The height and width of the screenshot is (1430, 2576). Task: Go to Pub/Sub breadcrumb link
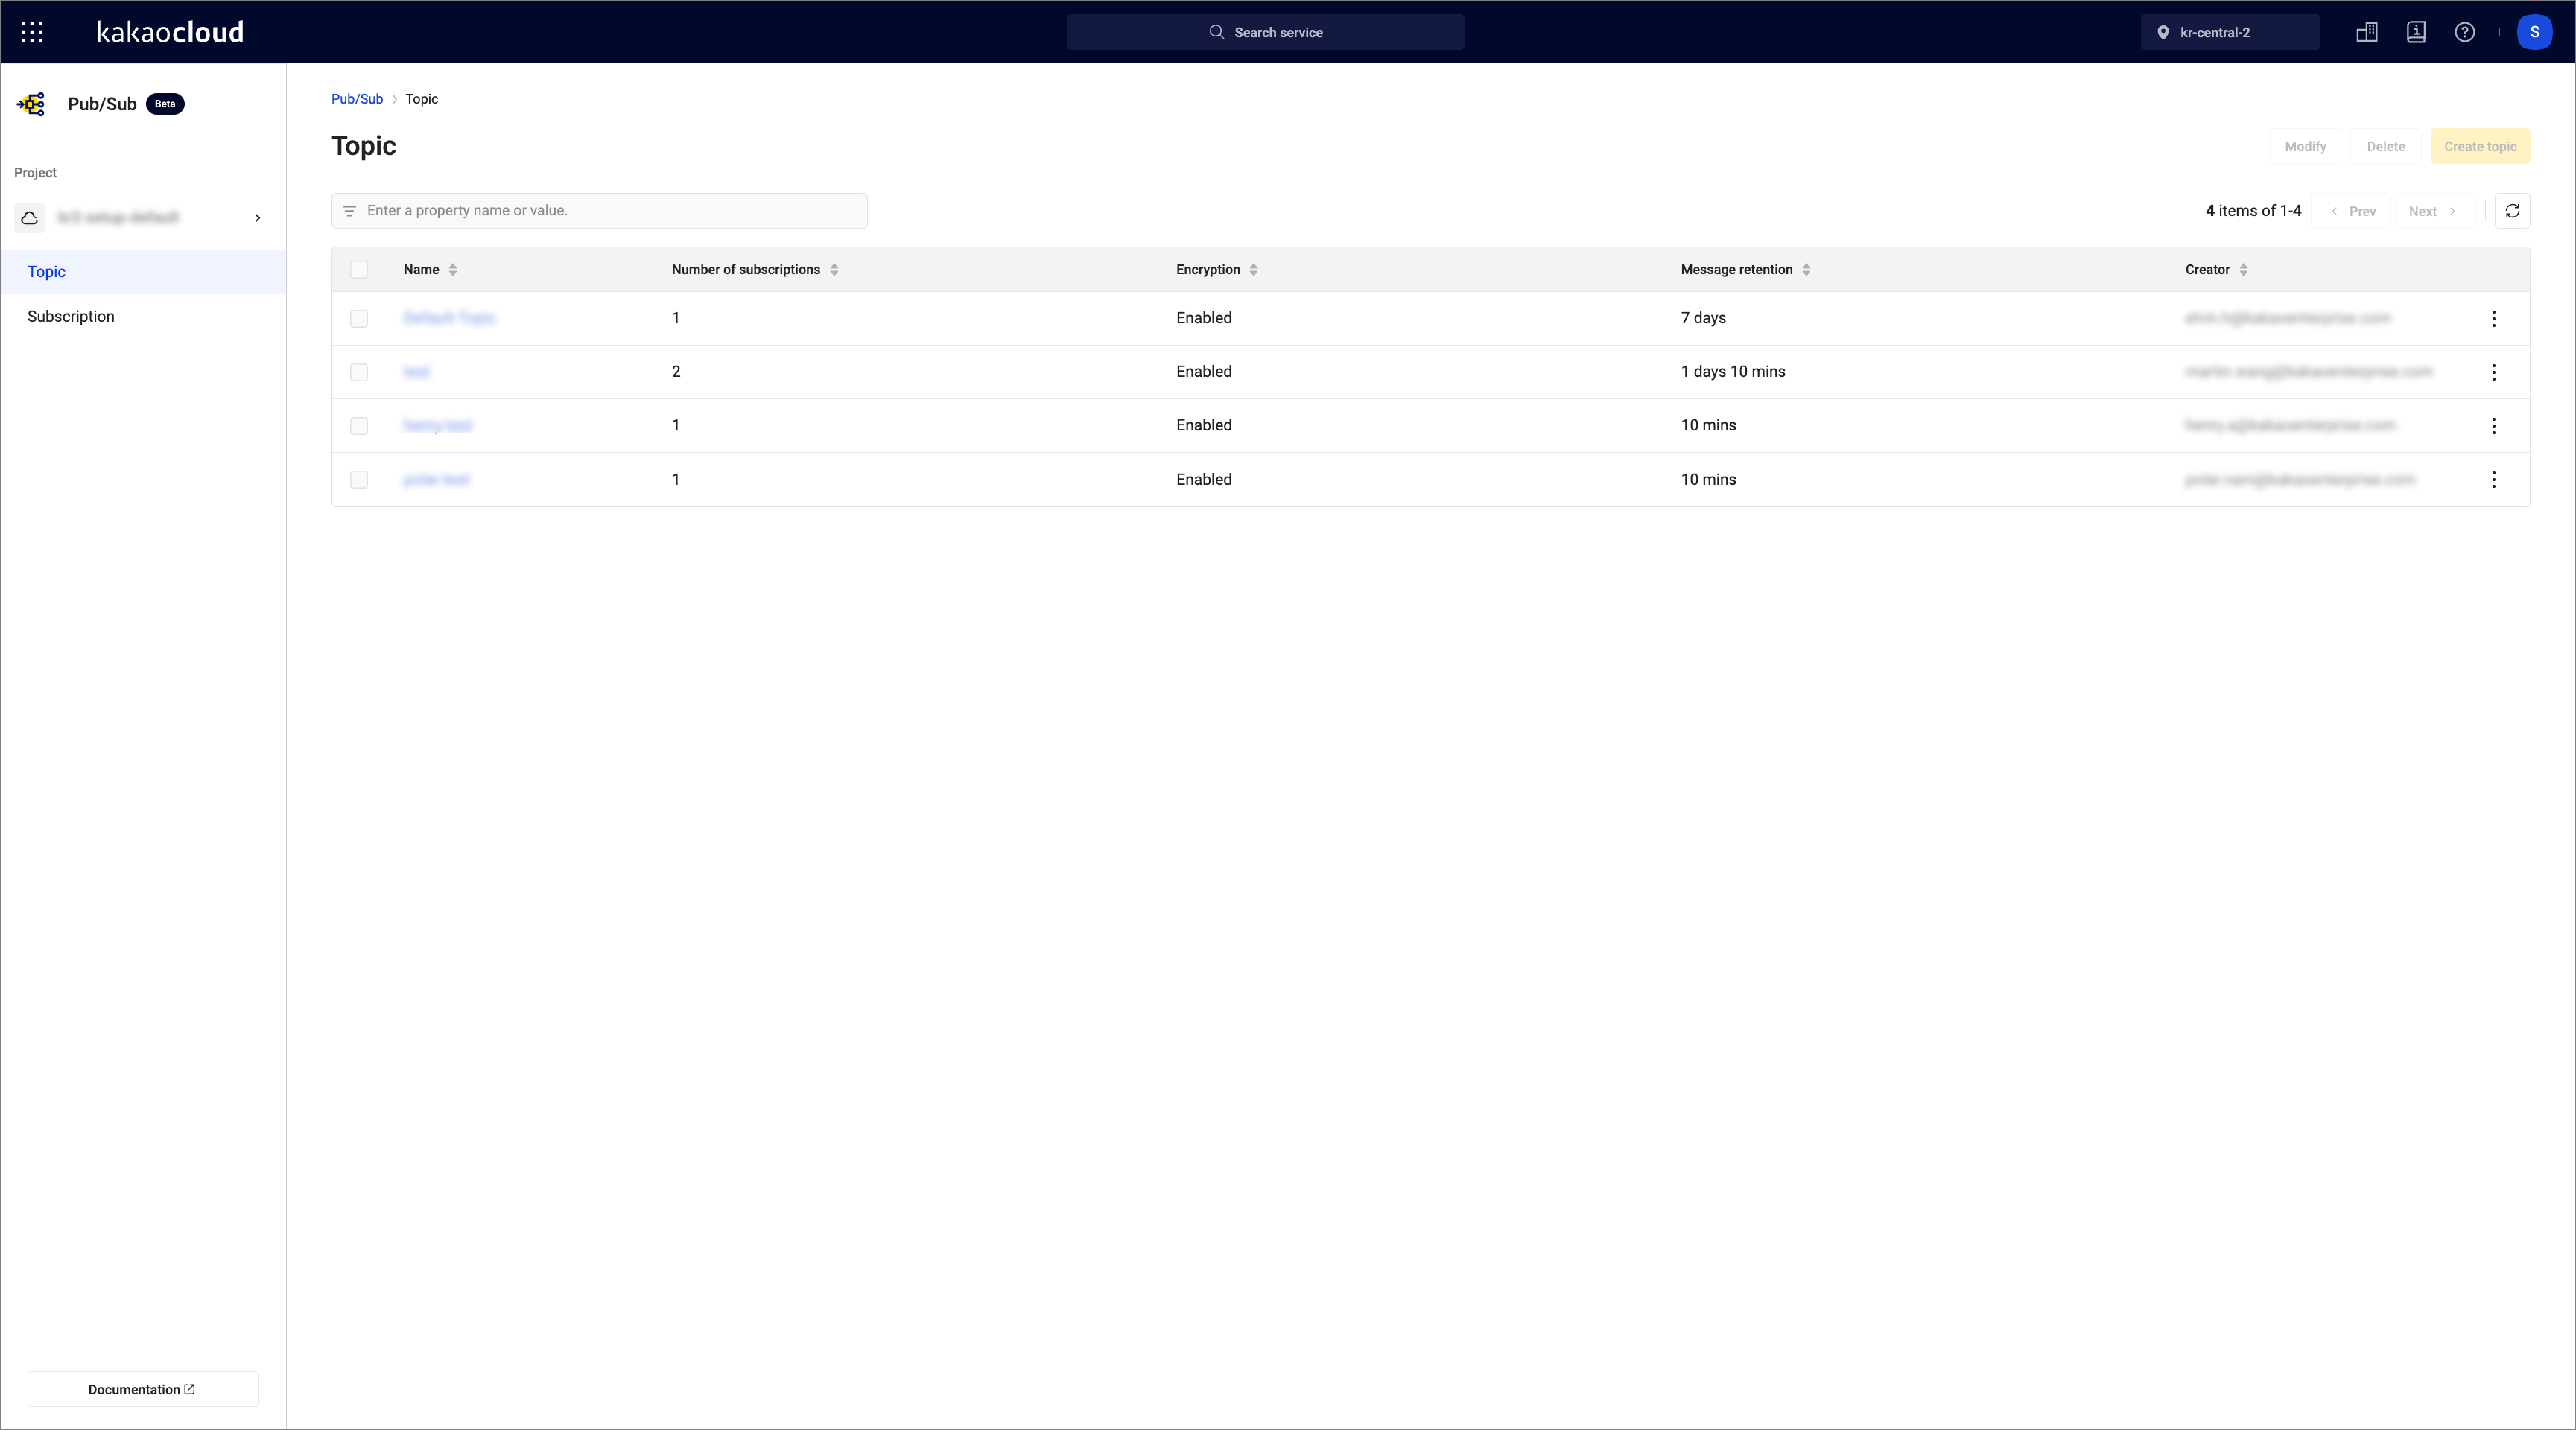pos(357,99)
